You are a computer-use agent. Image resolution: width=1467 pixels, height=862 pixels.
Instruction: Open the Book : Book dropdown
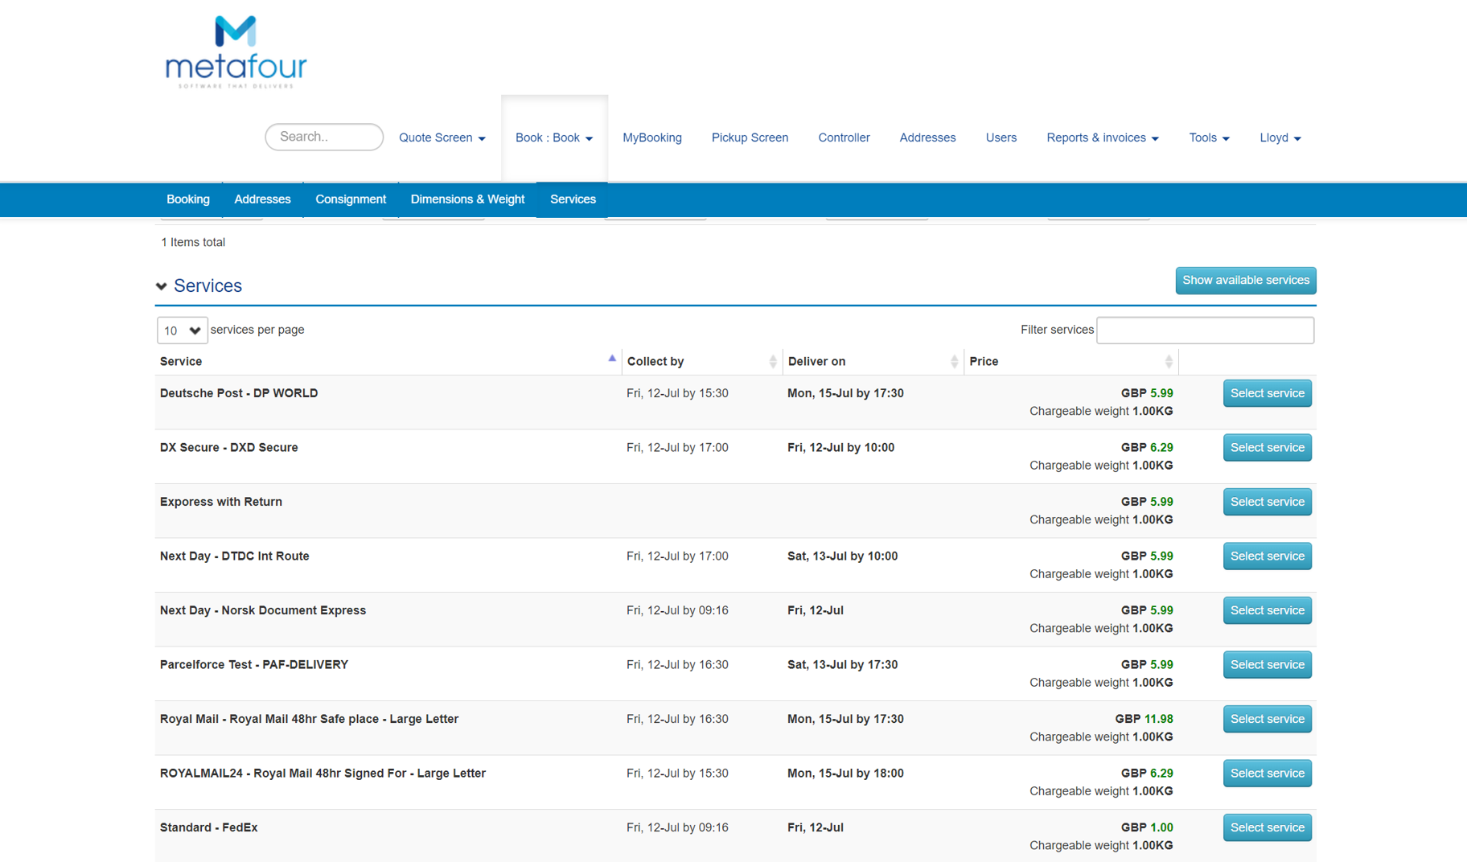click(x=554, y=138)
